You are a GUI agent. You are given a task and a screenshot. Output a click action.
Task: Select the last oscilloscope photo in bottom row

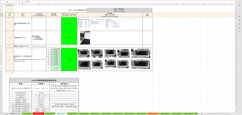pyautogui.click(x=140, y=64)
